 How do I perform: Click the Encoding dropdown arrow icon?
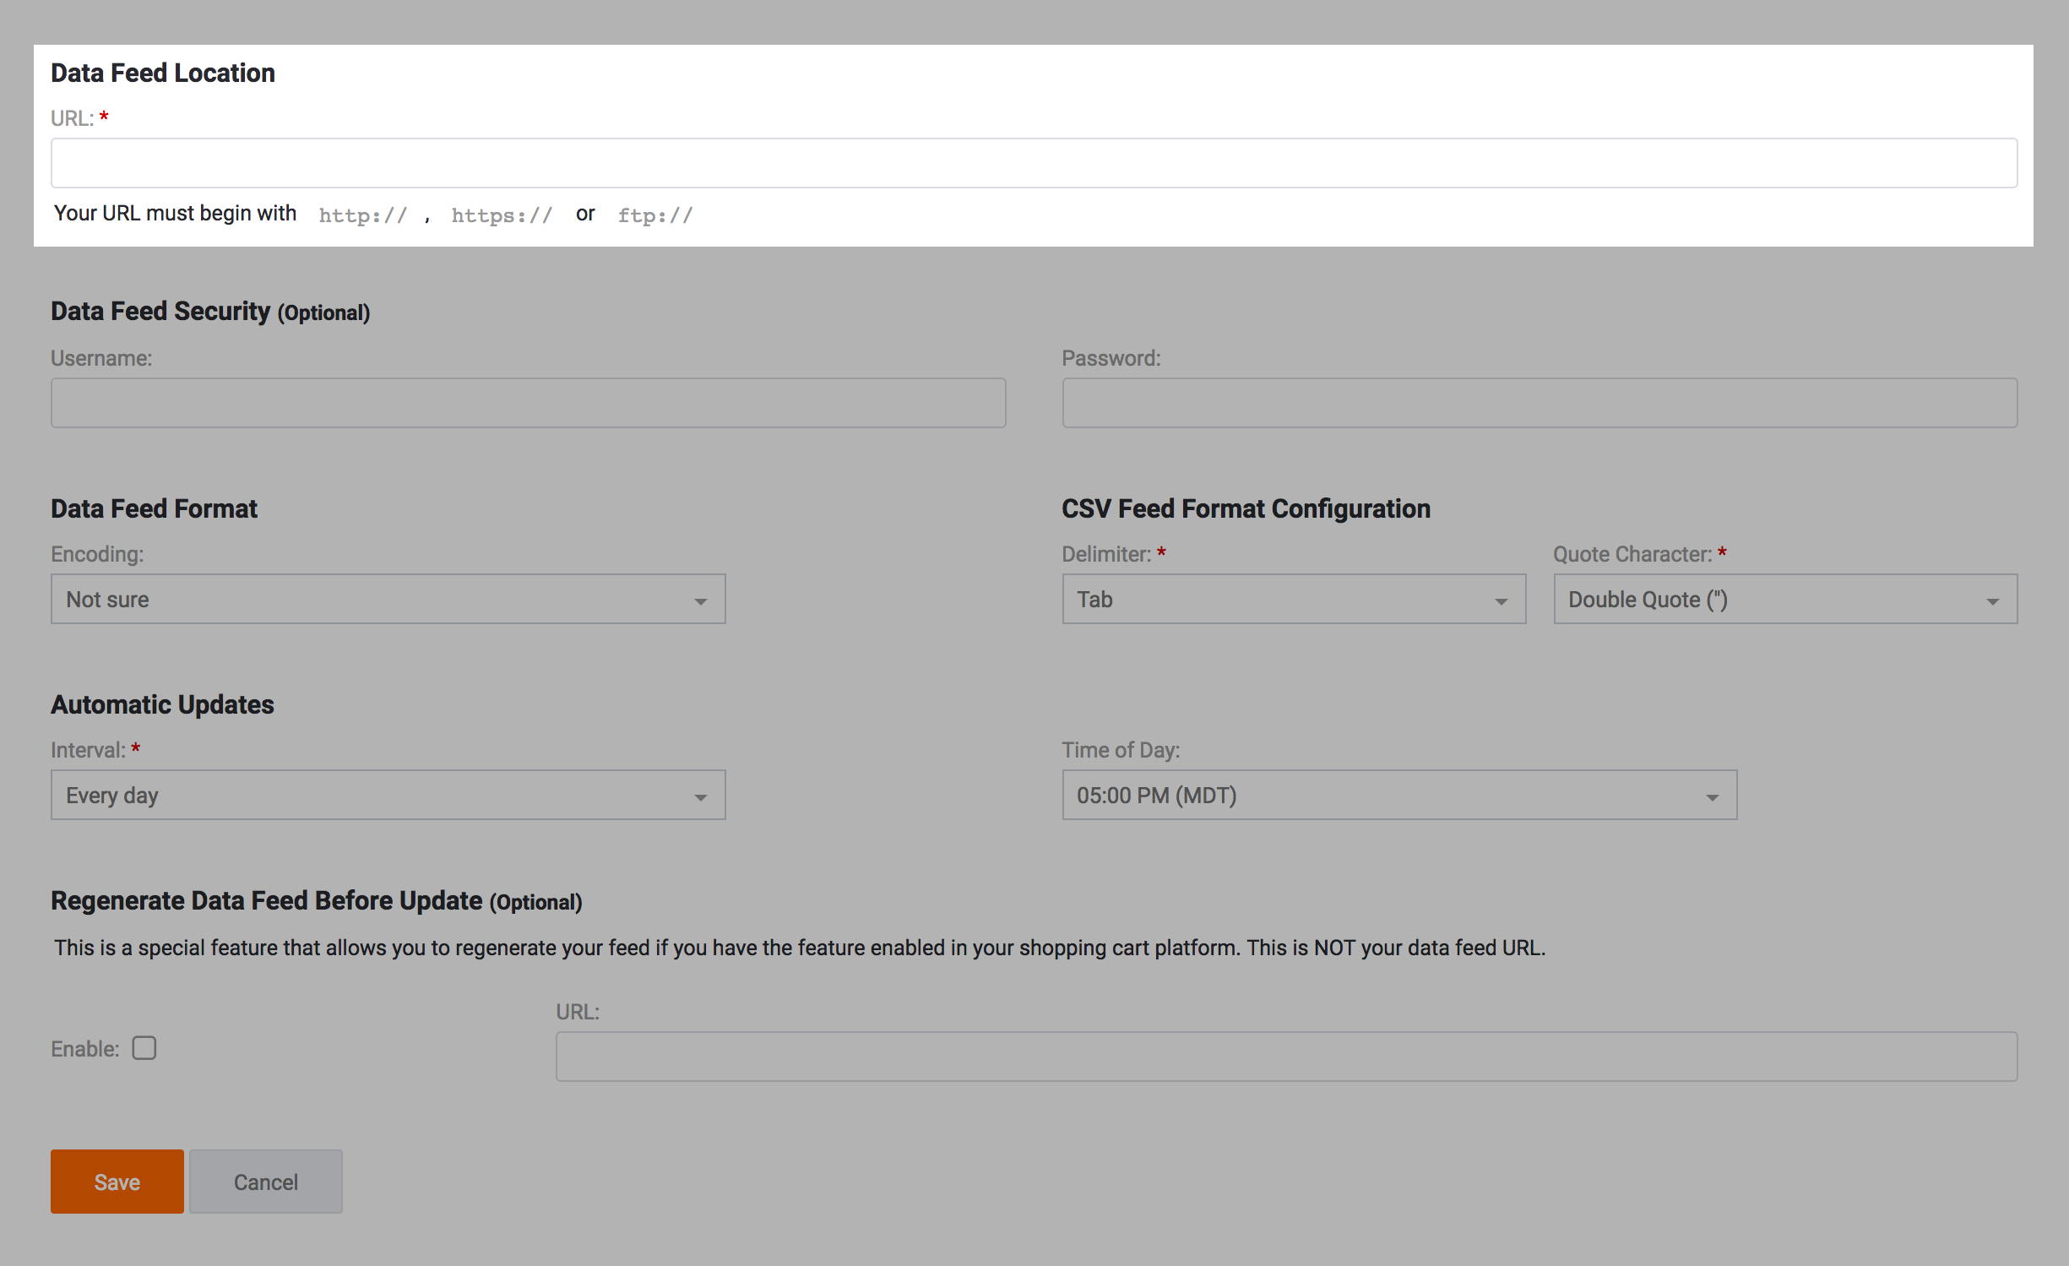coord(700,601)
